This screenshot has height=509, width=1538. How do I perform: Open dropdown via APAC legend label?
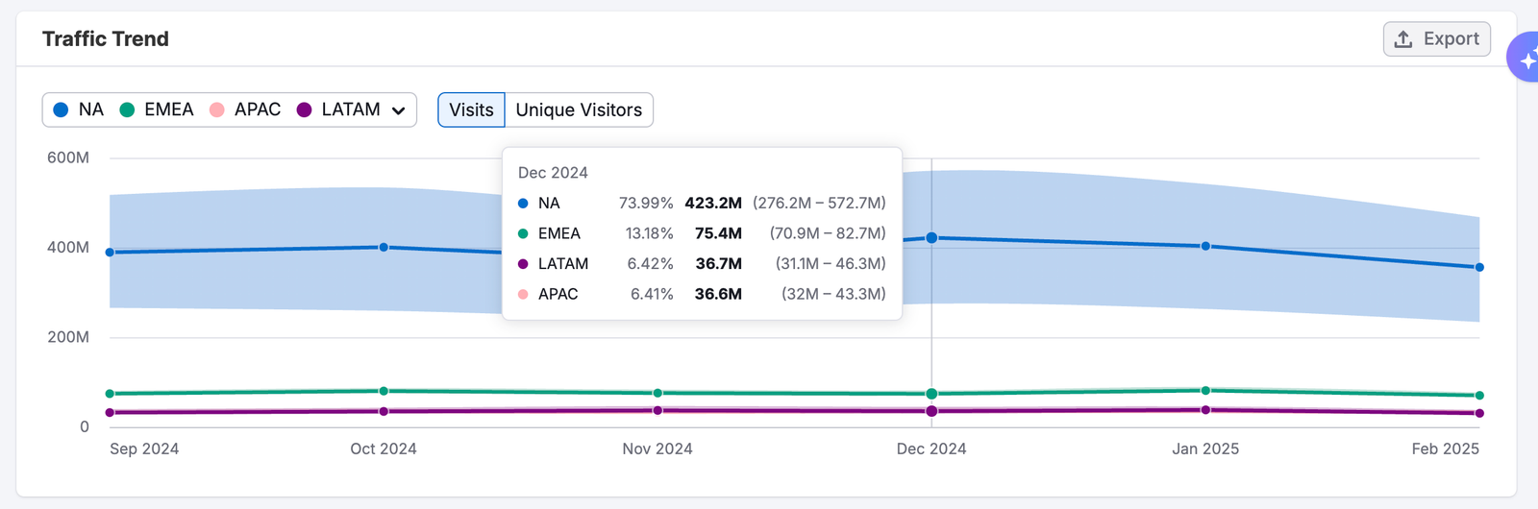click(x=258, y=110)
